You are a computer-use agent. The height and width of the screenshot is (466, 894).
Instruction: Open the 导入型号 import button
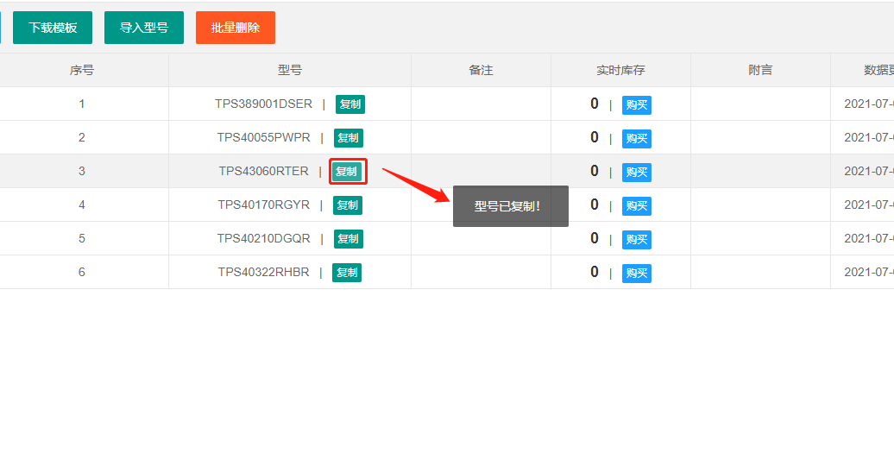[x=144, y=28]
